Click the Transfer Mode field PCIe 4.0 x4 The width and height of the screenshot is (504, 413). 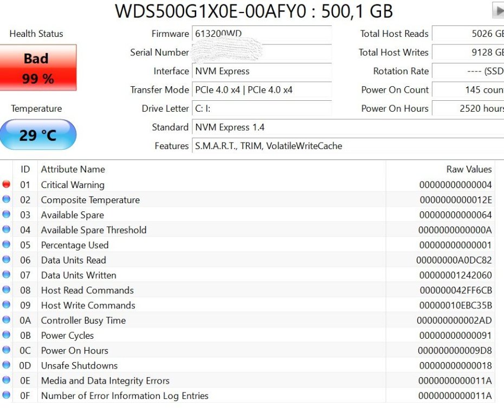point(262,89)
